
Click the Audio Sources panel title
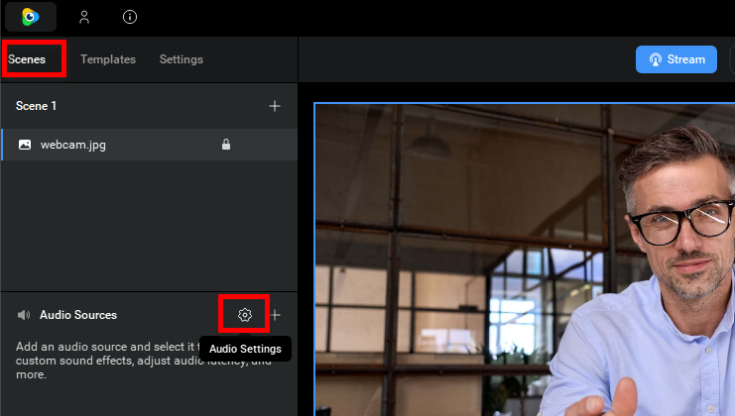tap(78, 315)
